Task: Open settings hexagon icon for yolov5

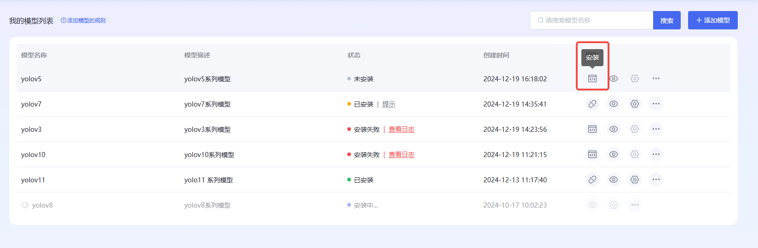Action: [x=635, y=79]
